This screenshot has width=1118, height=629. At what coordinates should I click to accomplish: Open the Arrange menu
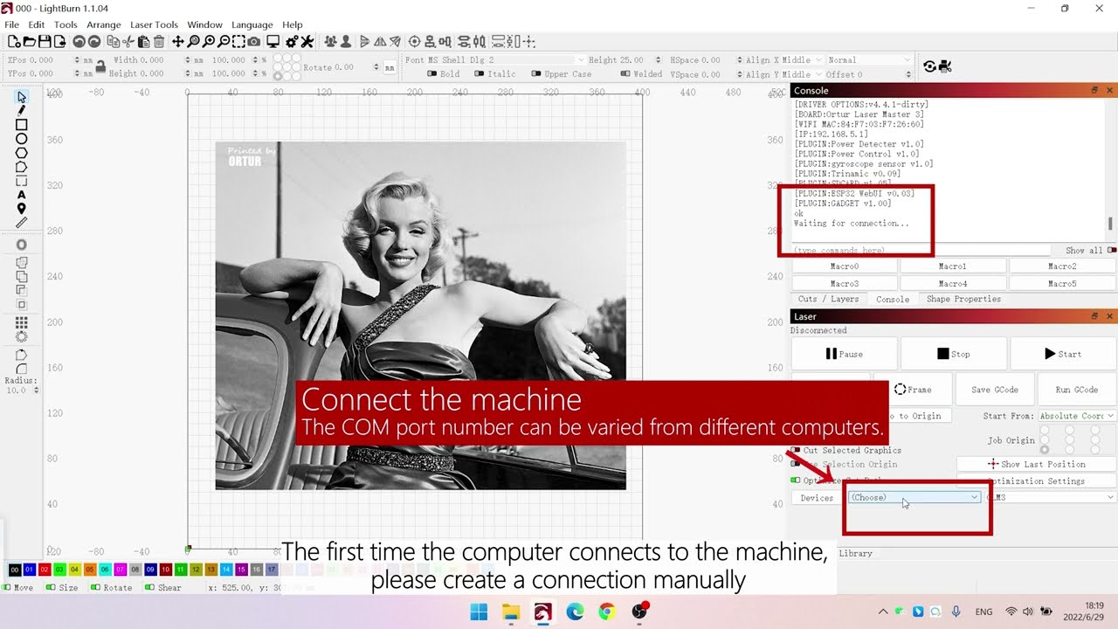coord(104,24)
